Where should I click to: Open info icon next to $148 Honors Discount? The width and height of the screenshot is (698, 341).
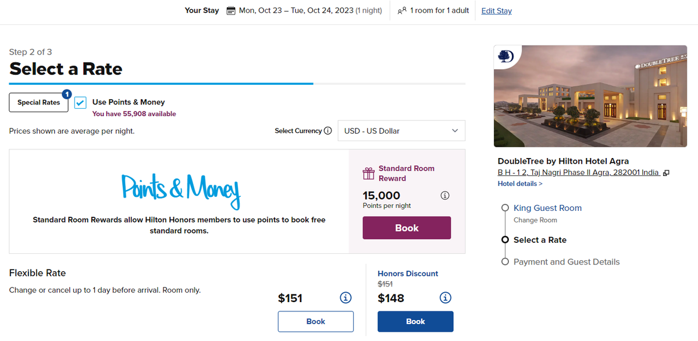click(445, 297)
